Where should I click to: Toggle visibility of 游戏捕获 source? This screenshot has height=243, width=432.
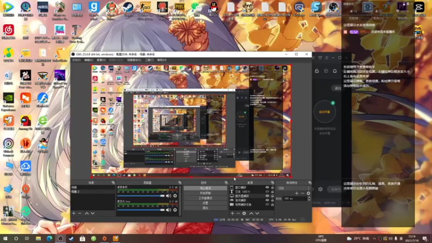pyautogui.click(x=267, y=200)
